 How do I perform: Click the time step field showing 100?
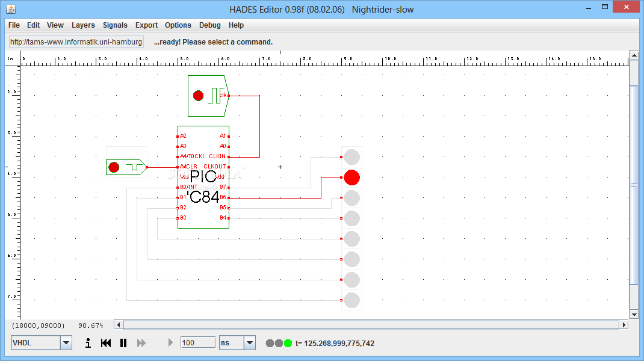point(198,342)
